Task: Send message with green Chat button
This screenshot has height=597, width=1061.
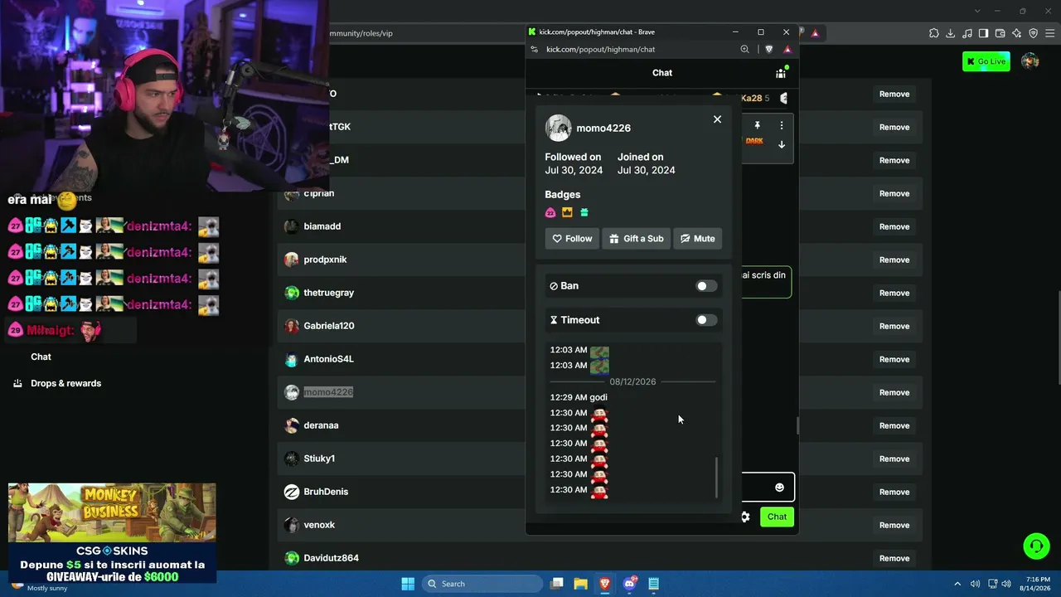Action: (777, 517)
